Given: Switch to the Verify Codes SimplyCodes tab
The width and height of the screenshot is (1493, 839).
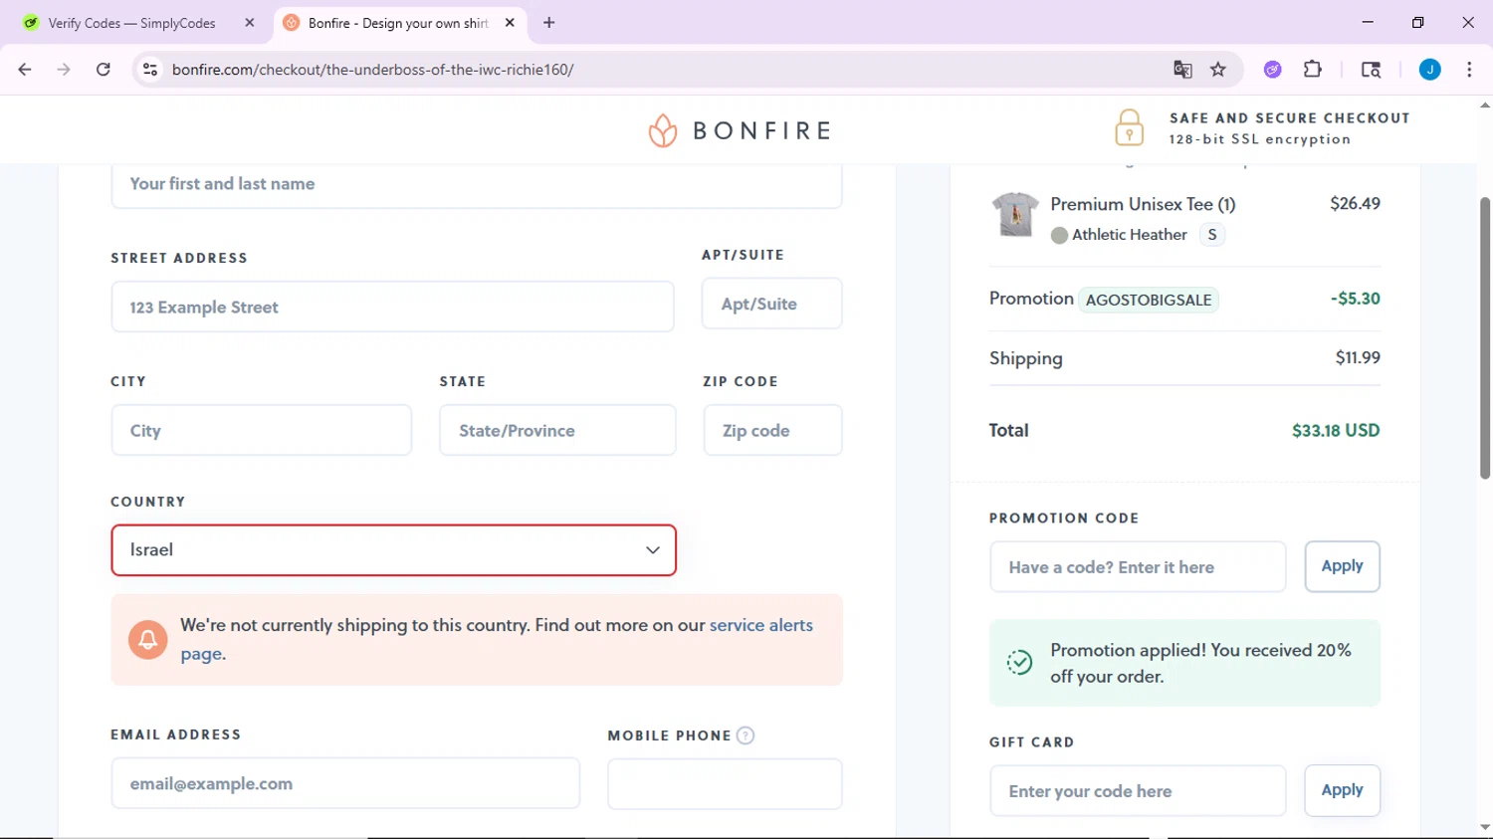Looking at the screenshot, I should [x=131, y=23].
